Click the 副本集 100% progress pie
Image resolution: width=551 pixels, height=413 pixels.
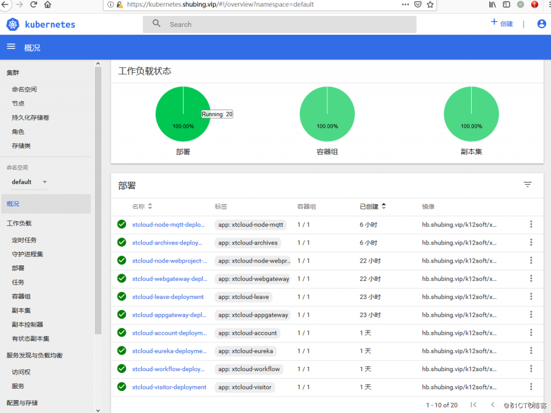point(471,113)
